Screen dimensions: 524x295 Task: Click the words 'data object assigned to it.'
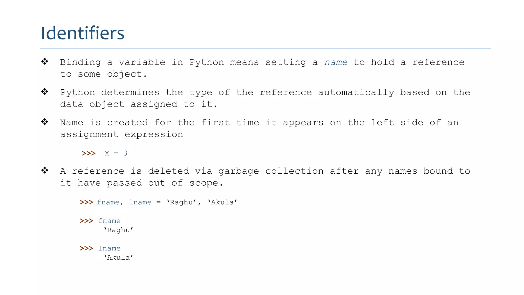(x=138, y=104)
